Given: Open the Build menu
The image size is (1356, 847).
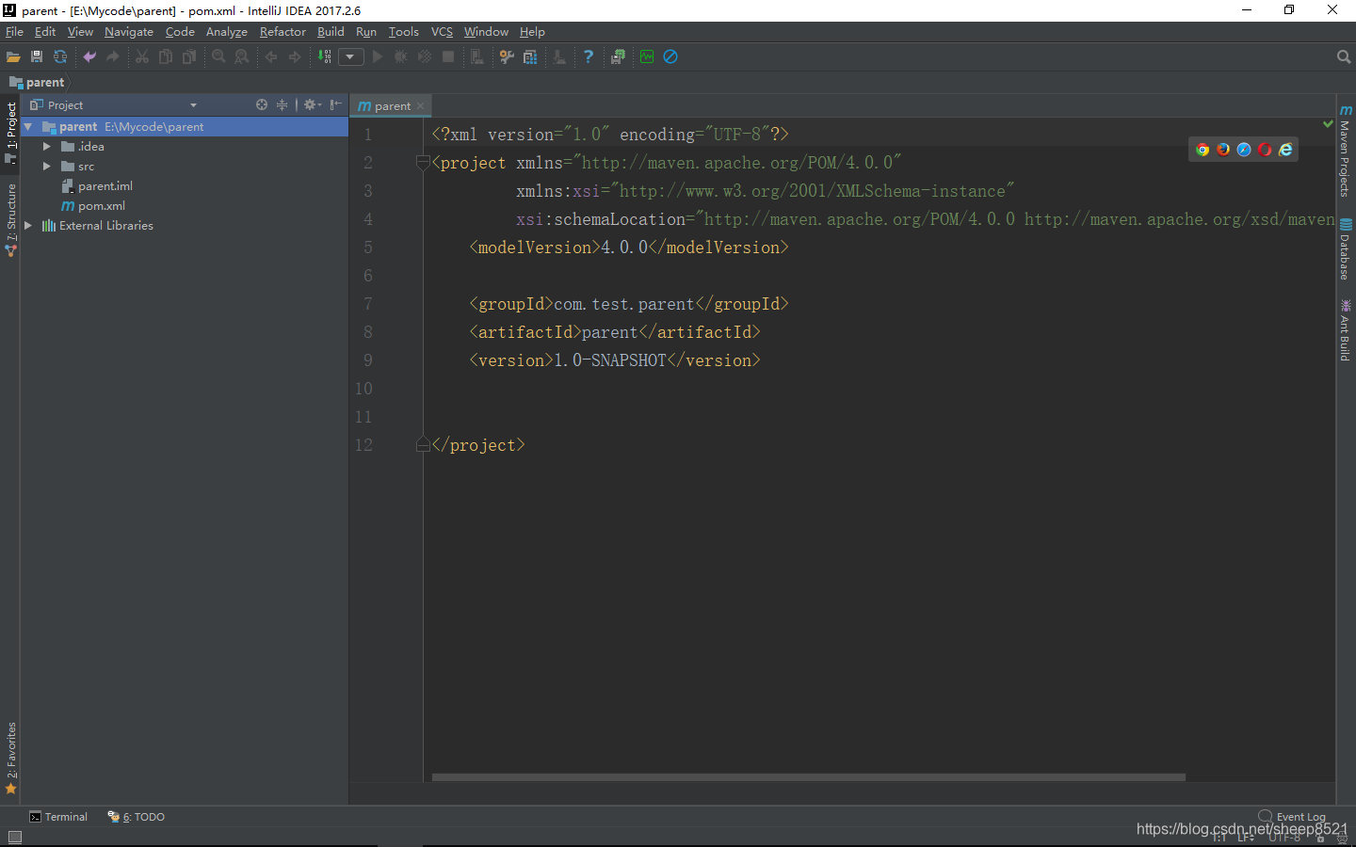Looking at the screenshot, I should (x=331, y=31).
